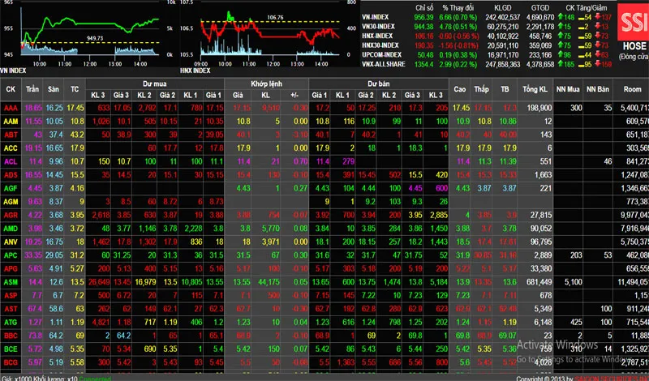Select stock ticker AAM
The height and width of the screenshot is (381, 649).
11,122
